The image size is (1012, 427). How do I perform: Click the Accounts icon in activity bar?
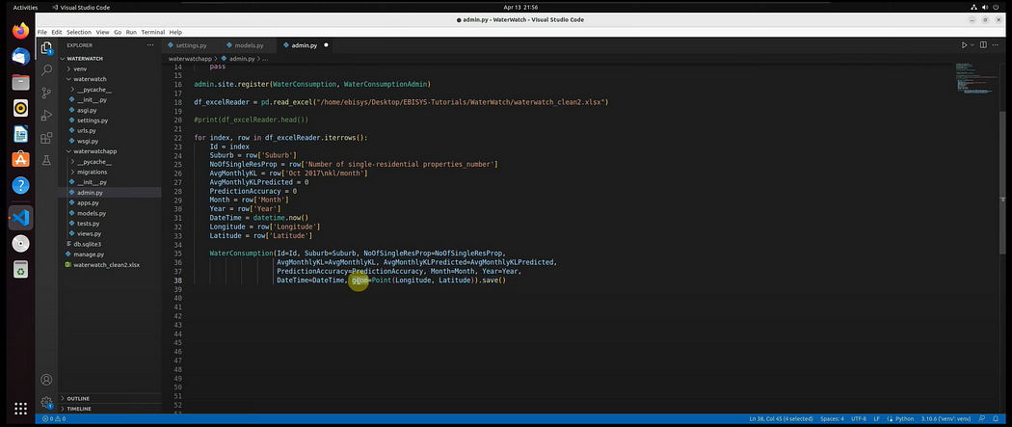tap(46, 380)
